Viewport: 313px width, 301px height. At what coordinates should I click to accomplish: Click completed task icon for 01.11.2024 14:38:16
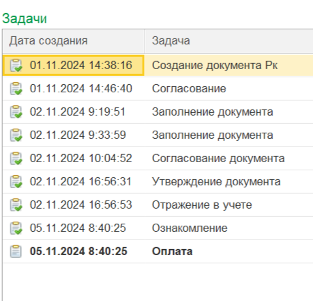[16, 66]
